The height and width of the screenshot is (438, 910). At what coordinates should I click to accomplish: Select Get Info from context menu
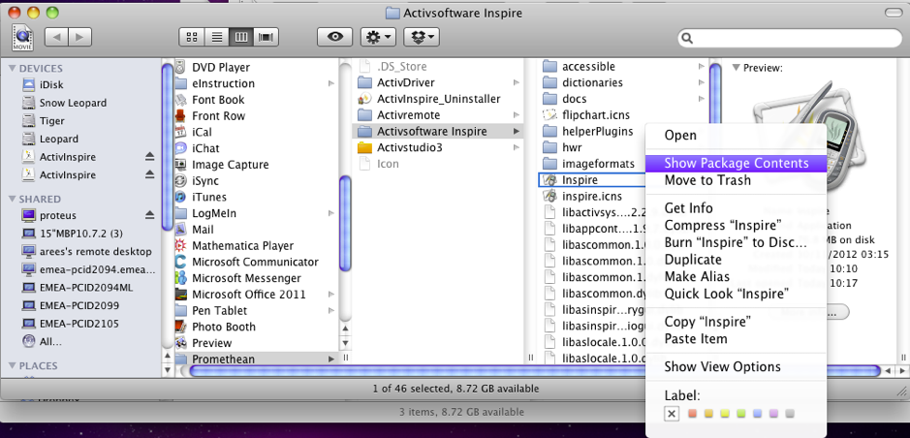click(x=688, y=207)
